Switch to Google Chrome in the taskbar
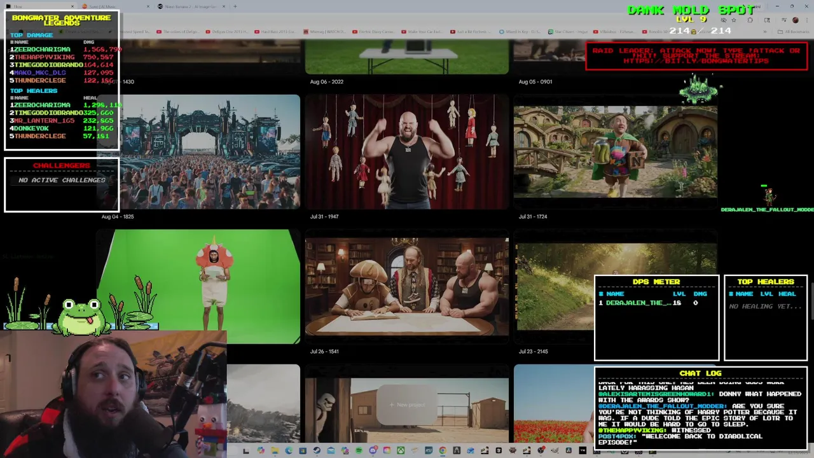The height and width of the screenshot is (458, 814). [x=443, y=451]
